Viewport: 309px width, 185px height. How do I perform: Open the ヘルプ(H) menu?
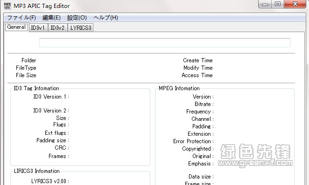click(x=105, y=18)
